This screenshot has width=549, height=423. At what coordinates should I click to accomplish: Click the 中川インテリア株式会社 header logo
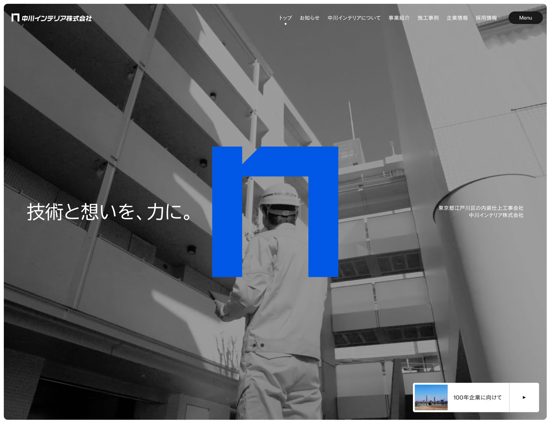tap(52, 18)
